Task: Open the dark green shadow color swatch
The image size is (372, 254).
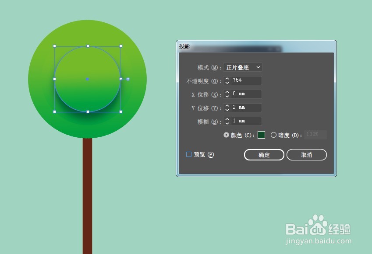Action: (x=261, y=135)
